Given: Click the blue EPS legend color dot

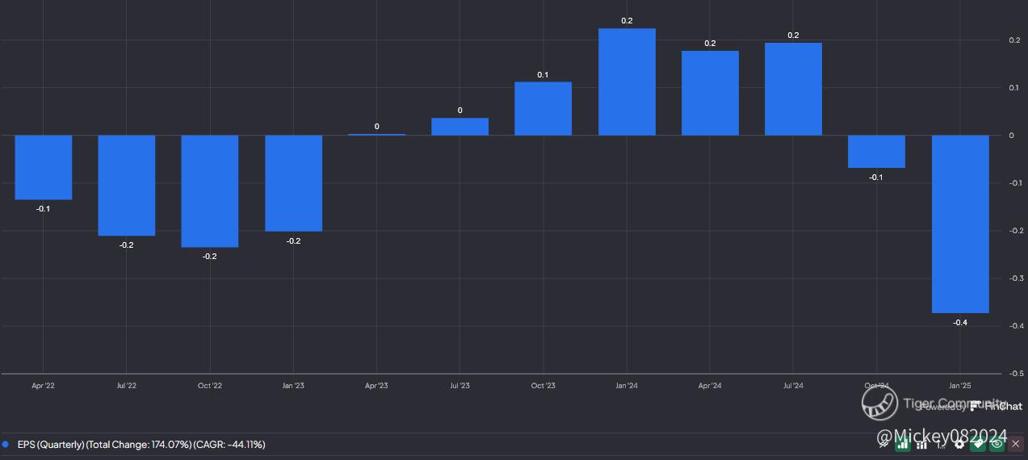Looking at the screenshot, I should tap(6, 444).
